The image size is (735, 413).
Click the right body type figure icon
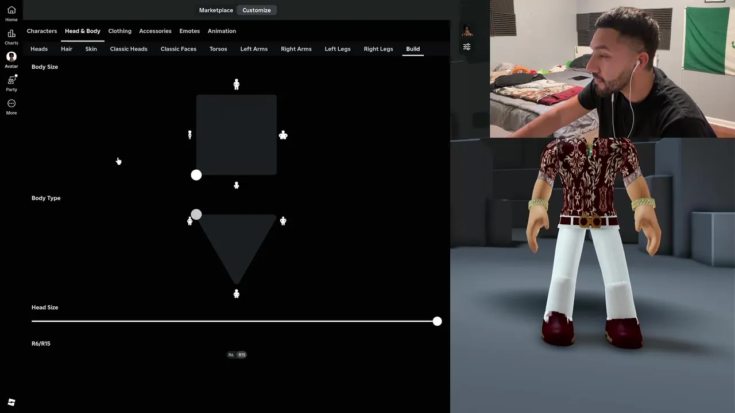coord(283,221)
